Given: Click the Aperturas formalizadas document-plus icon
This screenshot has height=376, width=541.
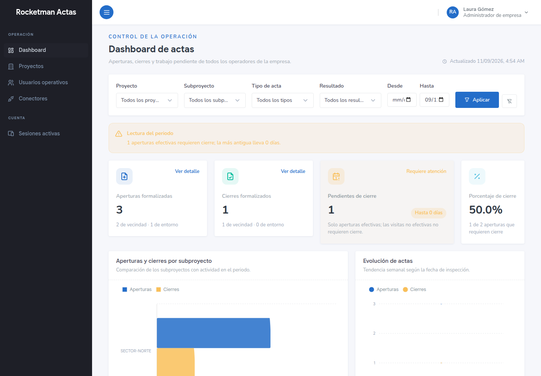Looking at the screenshot, I should (124, 176).
